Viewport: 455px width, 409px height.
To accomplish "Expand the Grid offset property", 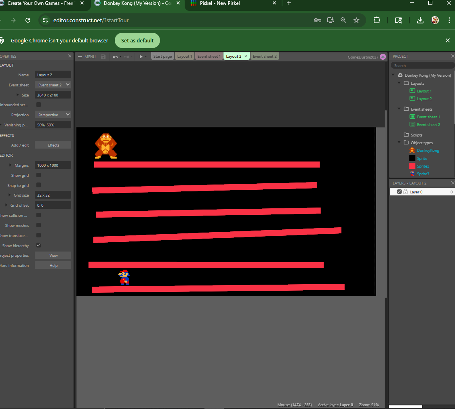I will coord(6,205).
